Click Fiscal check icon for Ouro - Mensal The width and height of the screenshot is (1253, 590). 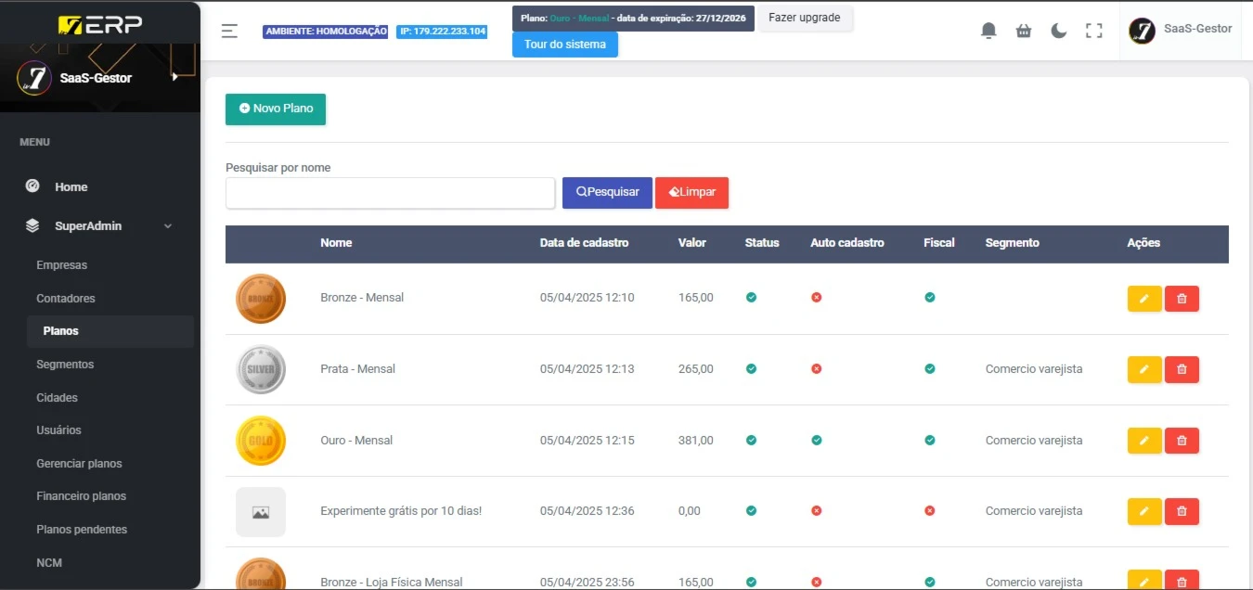point(930,441)
